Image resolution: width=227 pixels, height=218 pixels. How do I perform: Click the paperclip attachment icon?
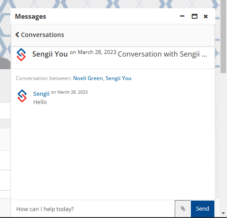183,209
